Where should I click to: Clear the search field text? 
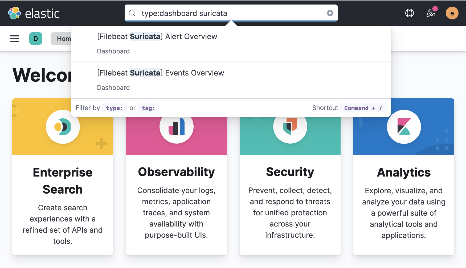click(330, 13)
